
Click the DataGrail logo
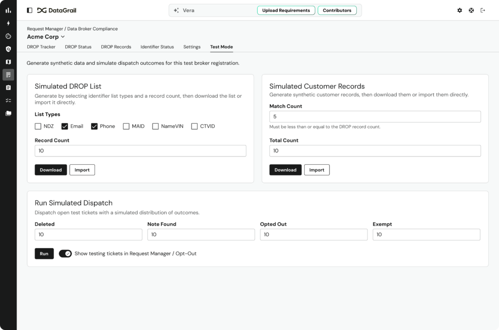[x=57, y=11]
